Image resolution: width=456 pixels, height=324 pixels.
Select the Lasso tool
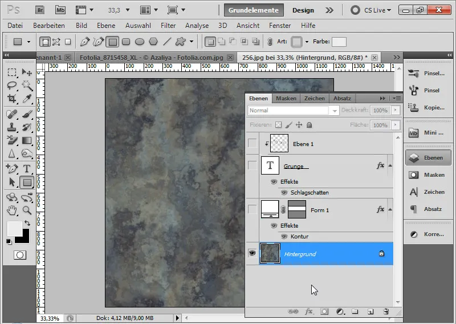[x=11, y=86]
